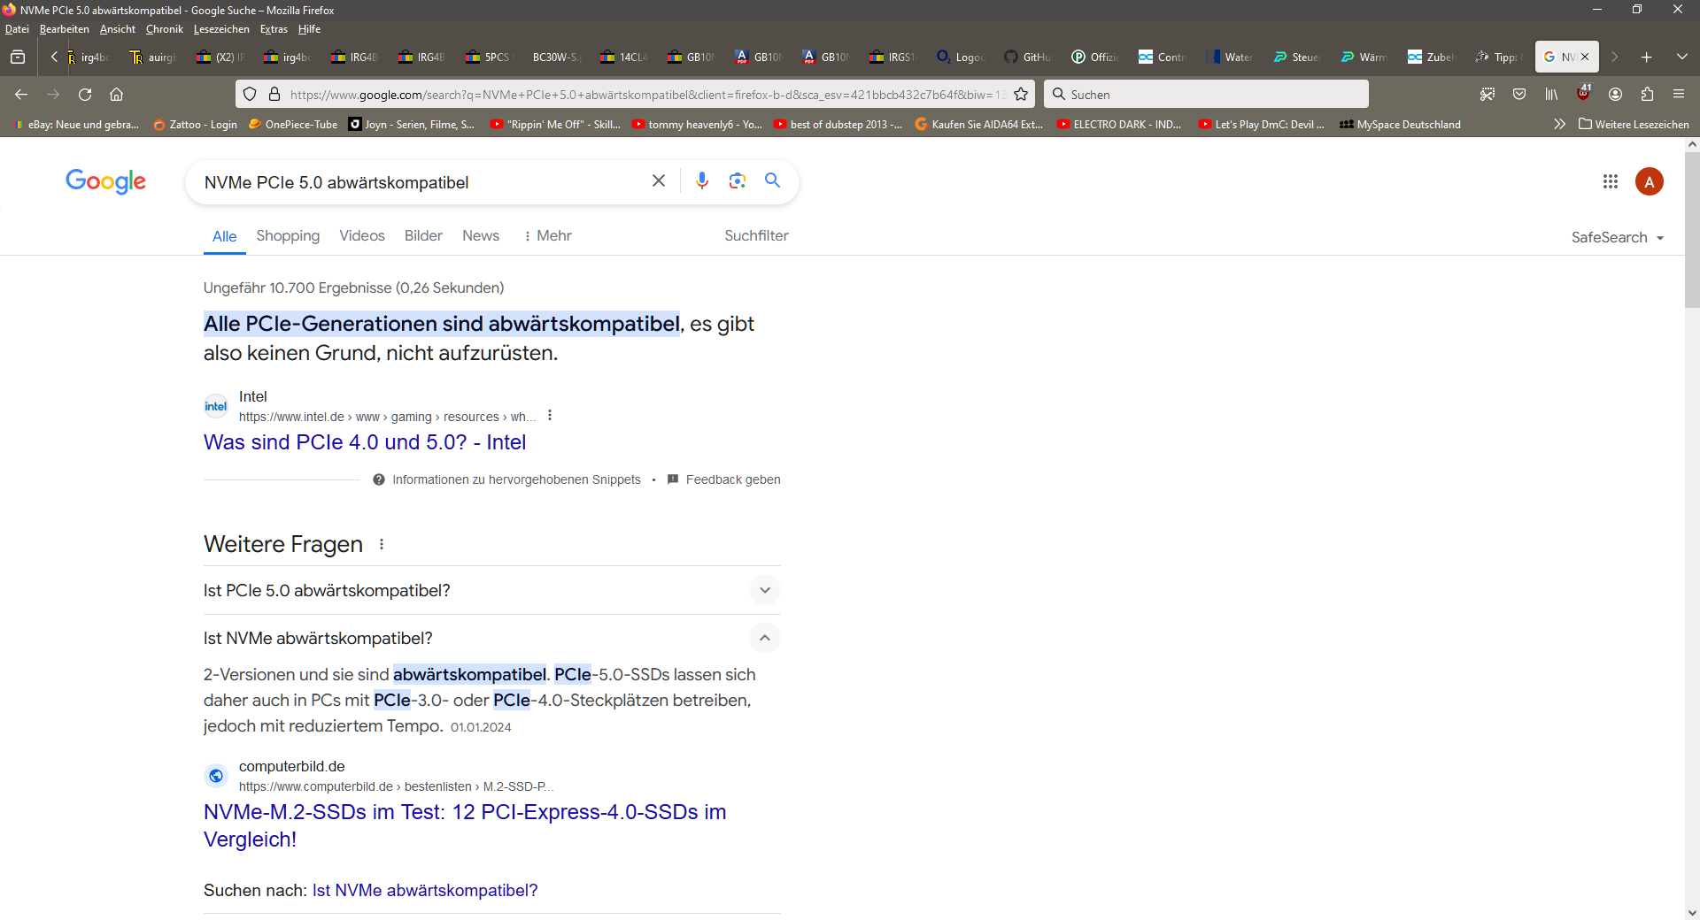Switch to the GitHub browser tab
Screen dimensions: 1700x920
click(x=1028, y=57)
